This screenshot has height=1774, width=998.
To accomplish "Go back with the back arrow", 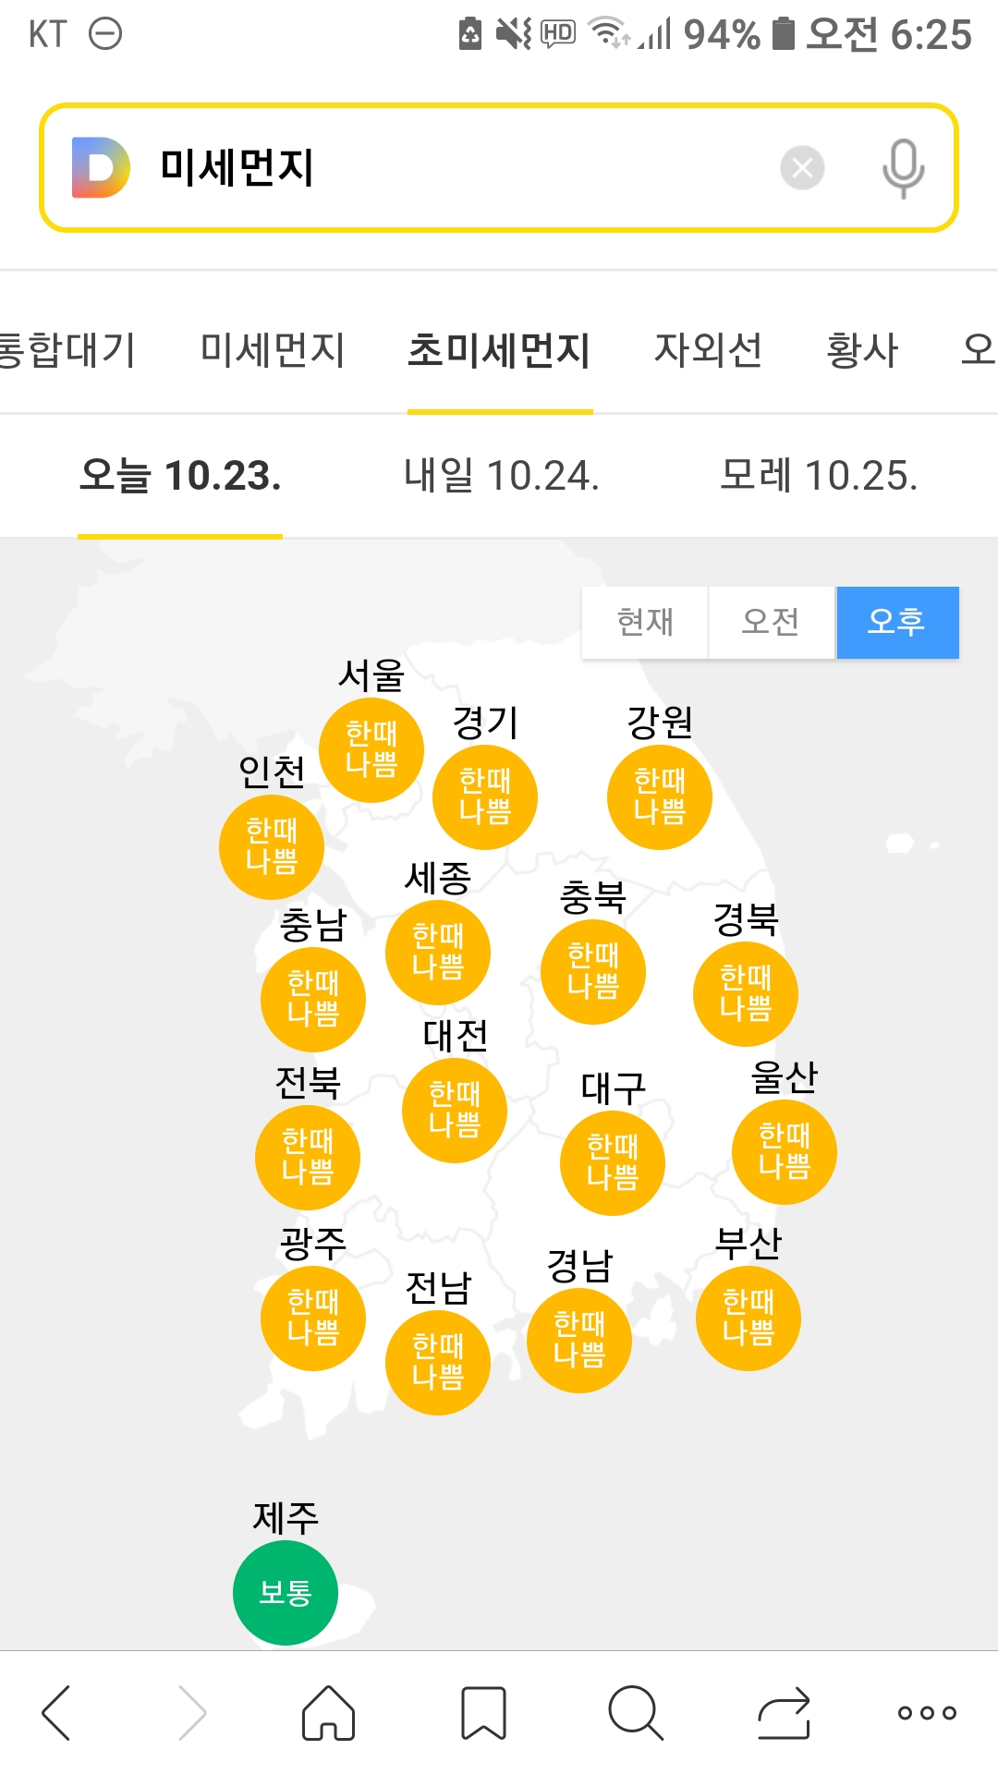I will pyautogui.click(x=57, y=1712).
